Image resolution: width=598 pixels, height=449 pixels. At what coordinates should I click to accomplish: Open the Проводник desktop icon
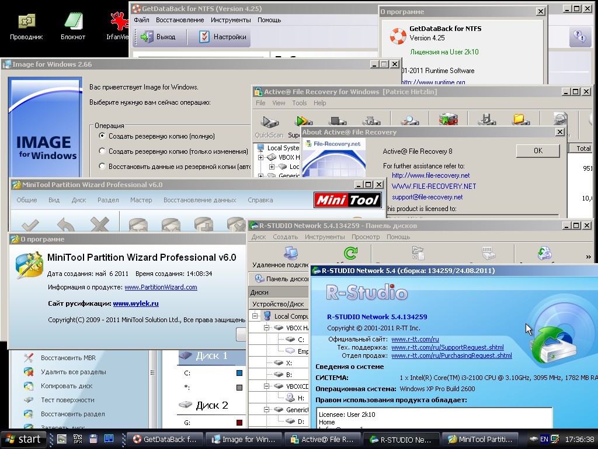click(26, 26)
